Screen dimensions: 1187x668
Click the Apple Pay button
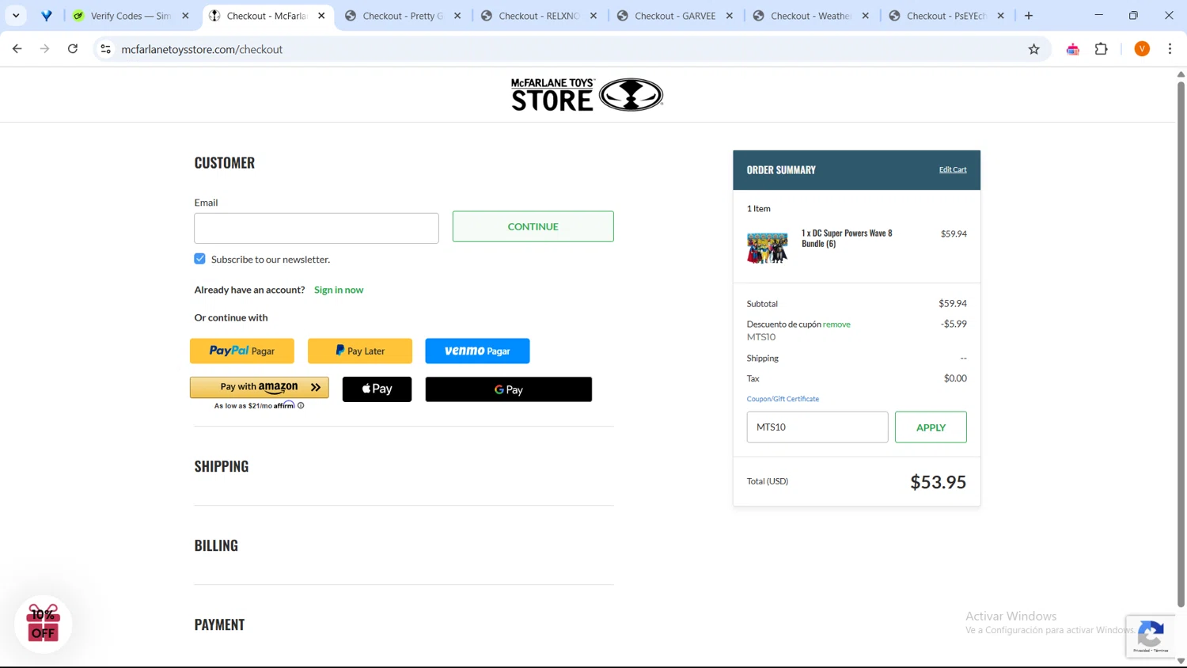tap(377, 389)
